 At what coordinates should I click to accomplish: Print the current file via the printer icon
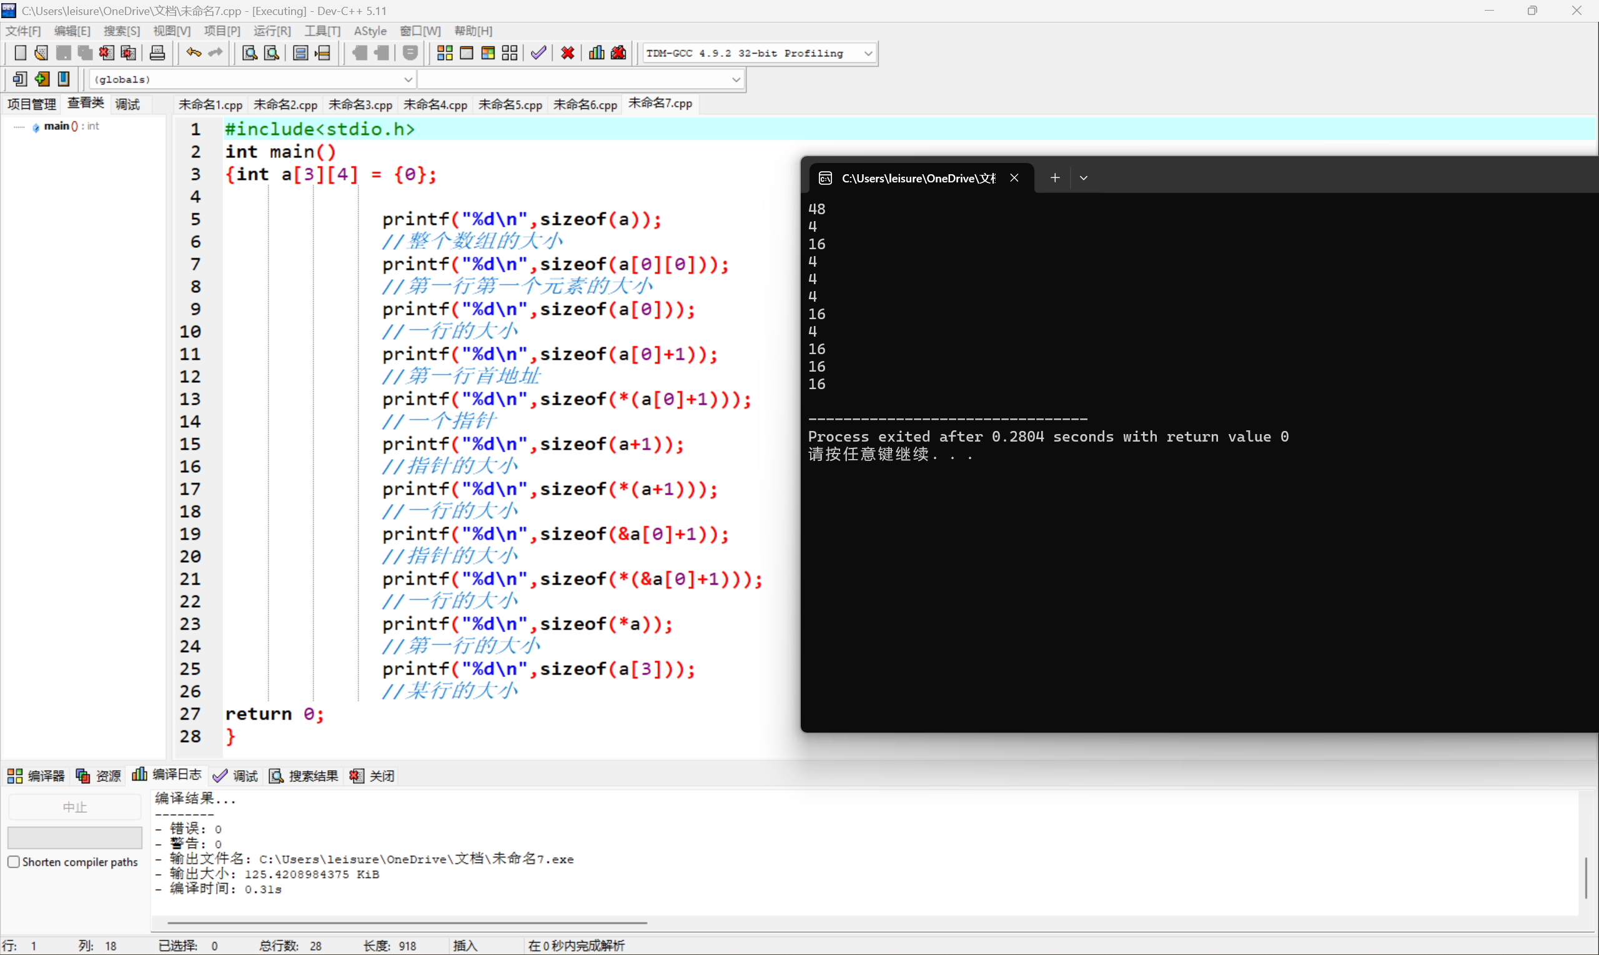click(157, 52)
